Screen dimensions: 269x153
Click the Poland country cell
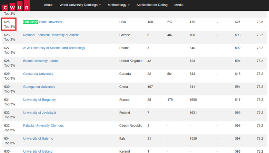124,48
